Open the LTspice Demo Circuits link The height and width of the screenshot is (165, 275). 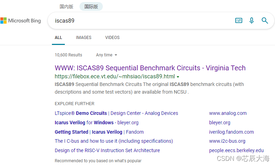[x=116, y=113]
